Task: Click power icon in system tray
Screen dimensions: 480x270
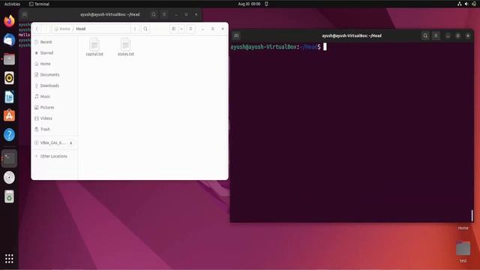Action: click(474, 4)
